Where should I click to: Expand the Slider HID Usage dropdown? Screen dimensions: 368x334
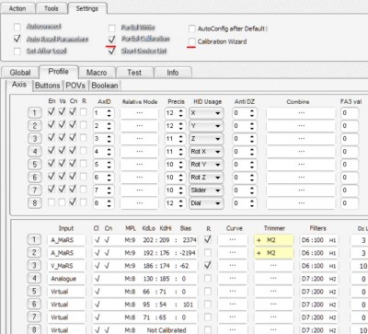click(206, 190)
